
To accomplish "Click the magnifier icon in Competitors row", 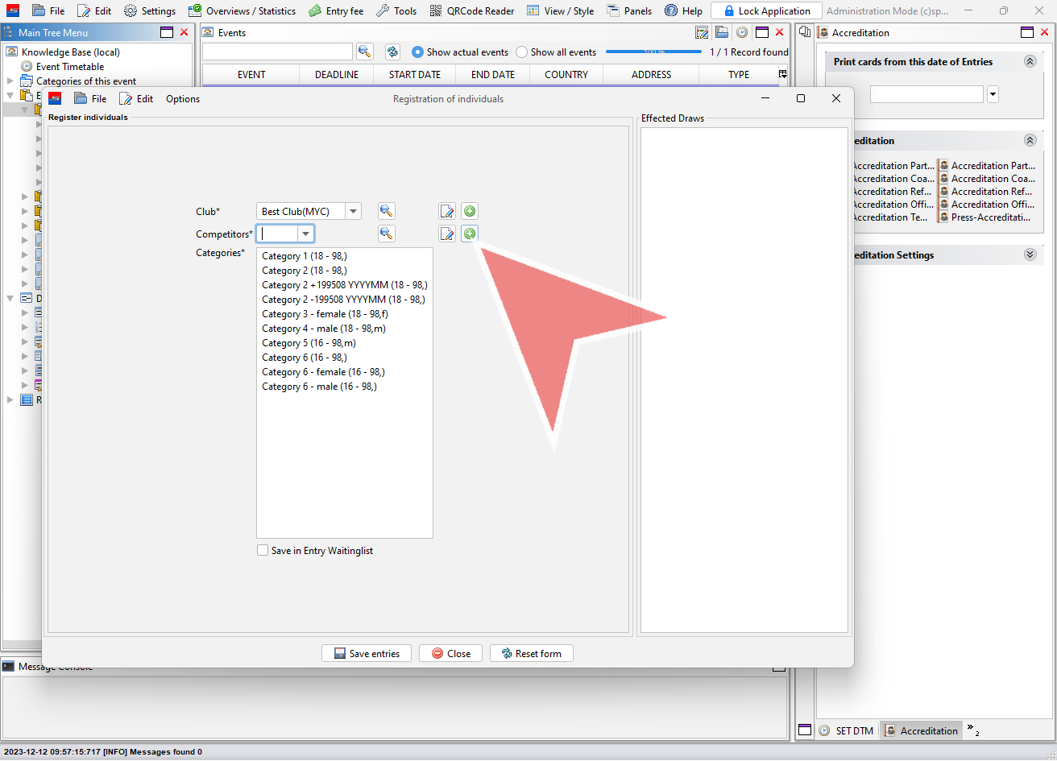I will (x=387, y=234).
